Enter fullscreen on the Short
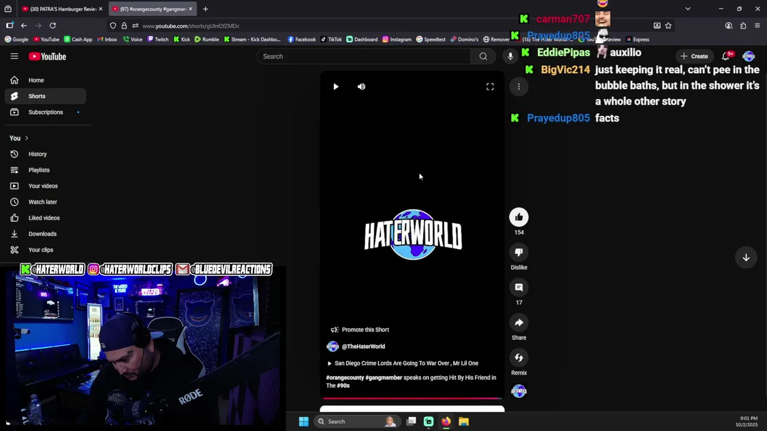 pyautogui.click(x=490, y=87)
